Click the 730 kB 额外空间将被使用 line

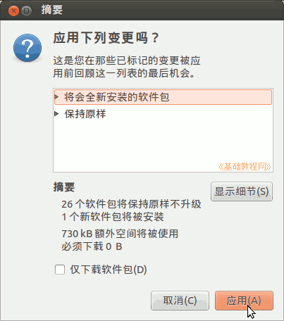pyautogui.click(x=120, y=234)
